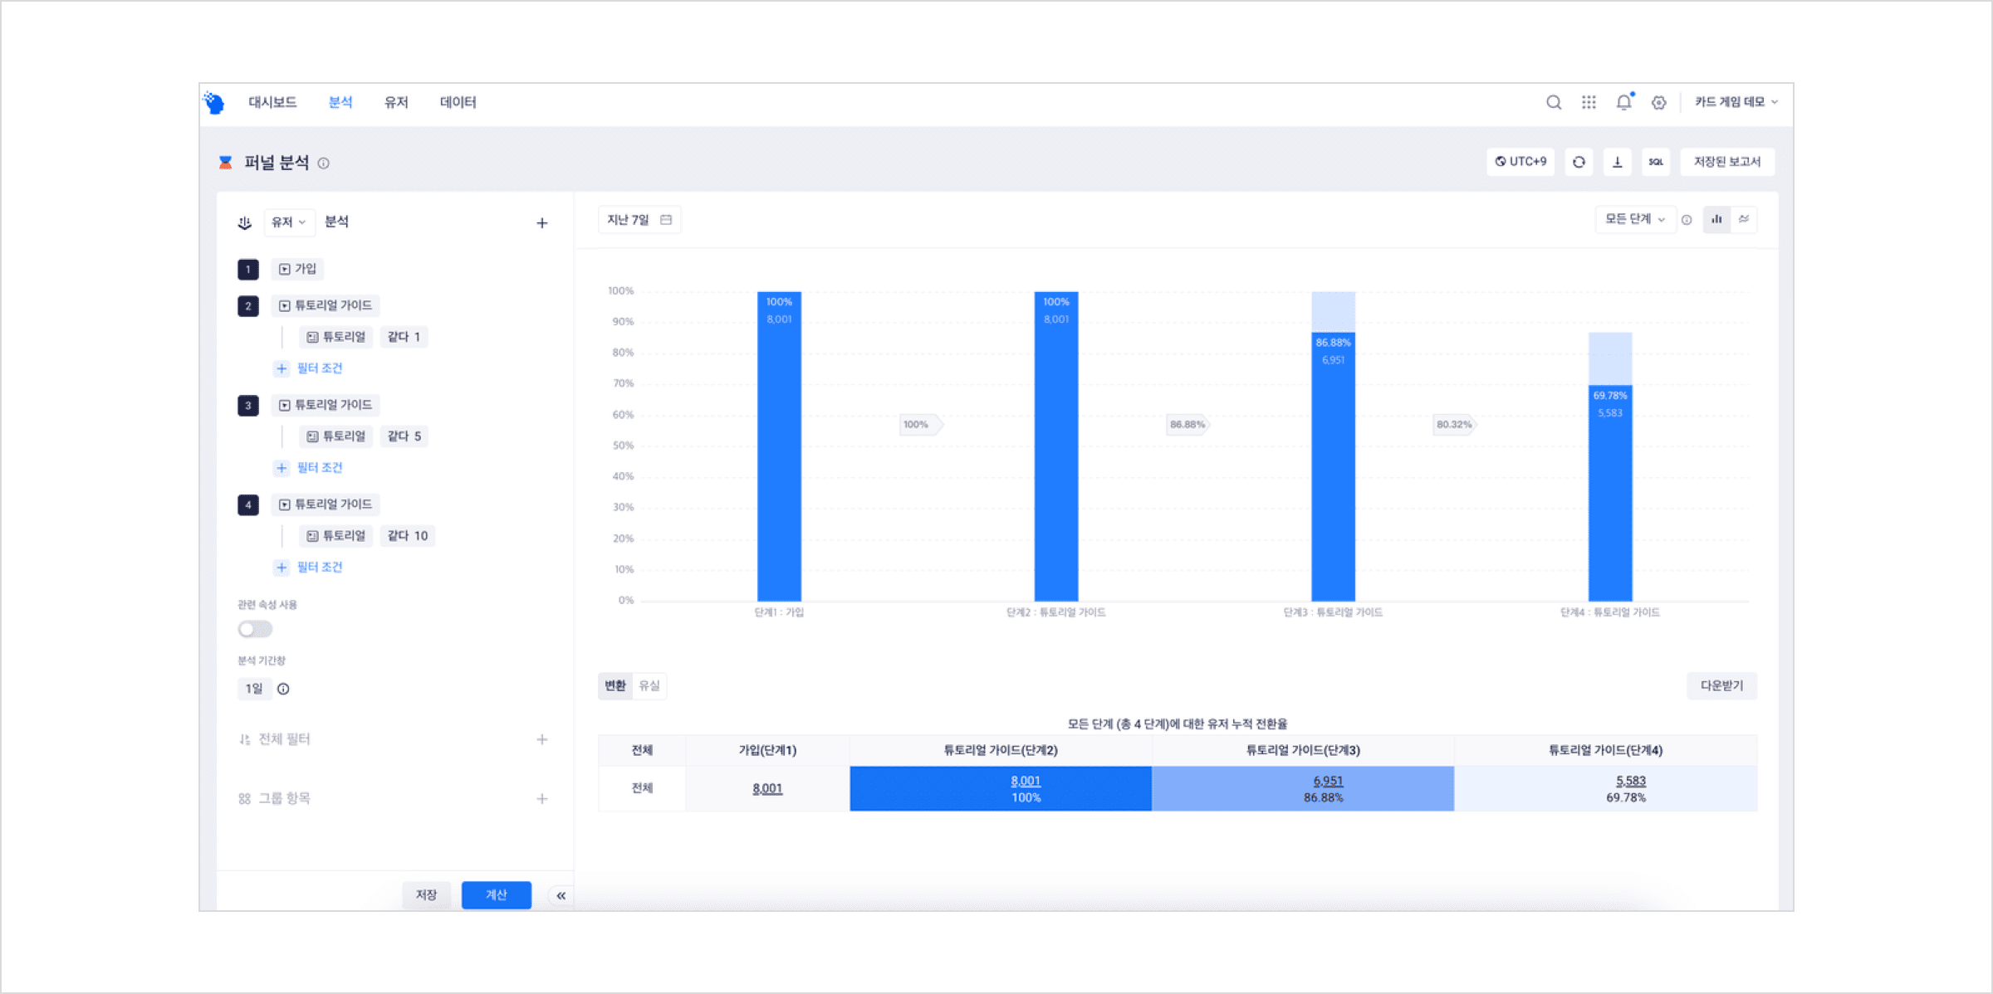The image size is (1993, 994).
Task: Open the 유저 analysis subject dropdown
Action: pos(288,222)
